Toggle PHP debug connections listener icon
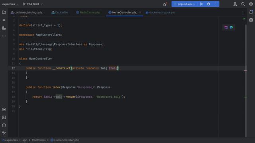Viewport: 255px width, 143px height. point(165,4)
